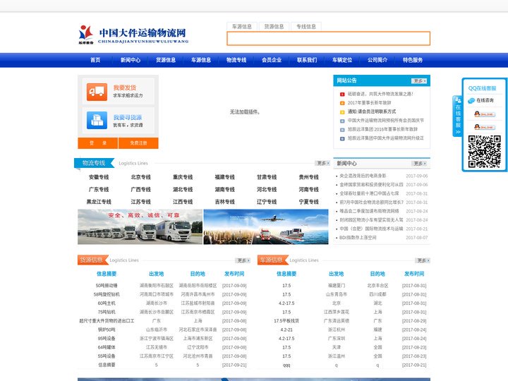Open the 广东专线 link
The width and height of the screenshot is (508, 381).
coord(99,190)
